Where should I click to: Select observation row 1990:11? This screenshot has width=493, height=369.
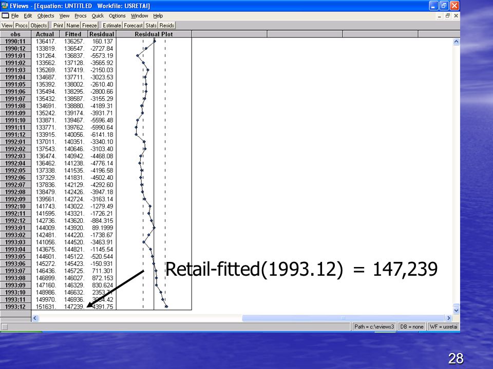(15, 42)
